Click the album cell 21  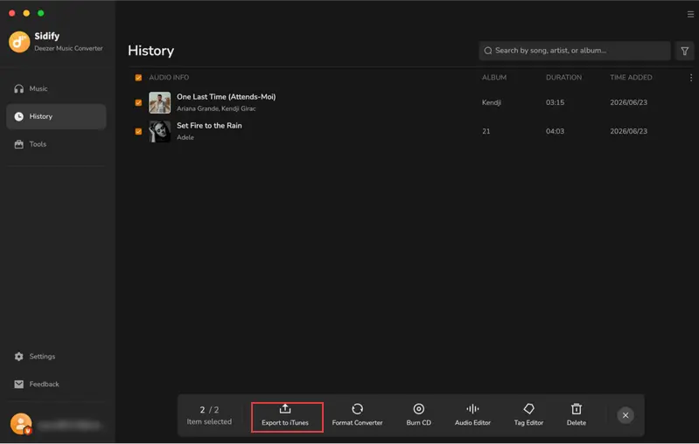coord(486,131)
